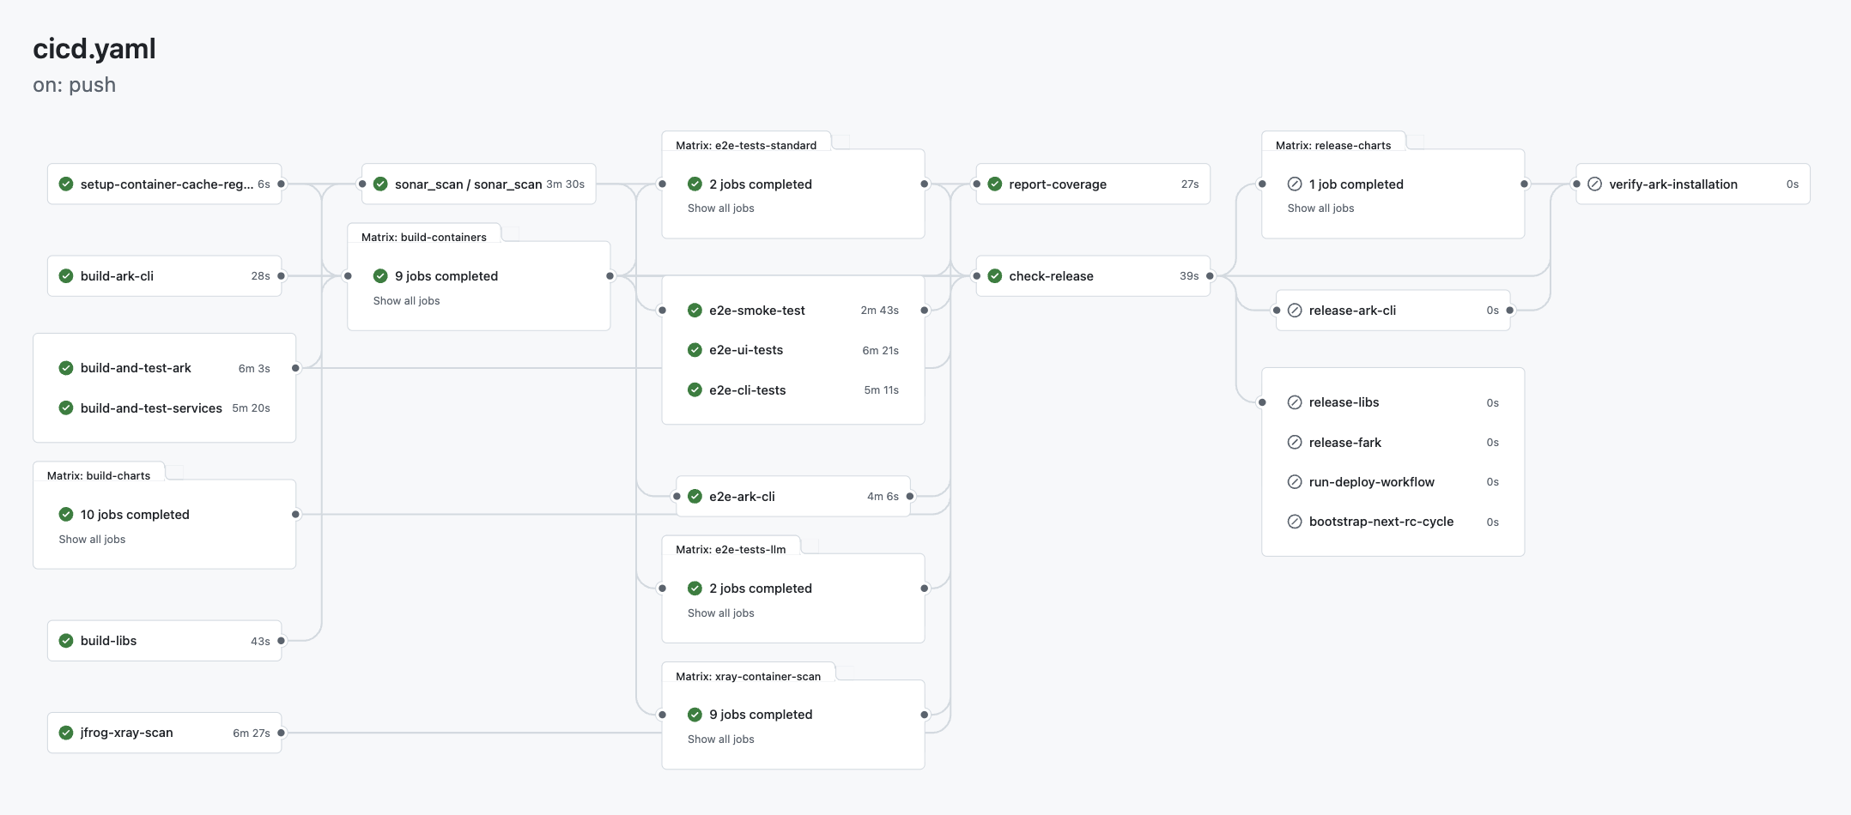Expand Show all jobs in build-containers matrix
The width and height of the screenshot is (1851, 815).
point(406,301)
